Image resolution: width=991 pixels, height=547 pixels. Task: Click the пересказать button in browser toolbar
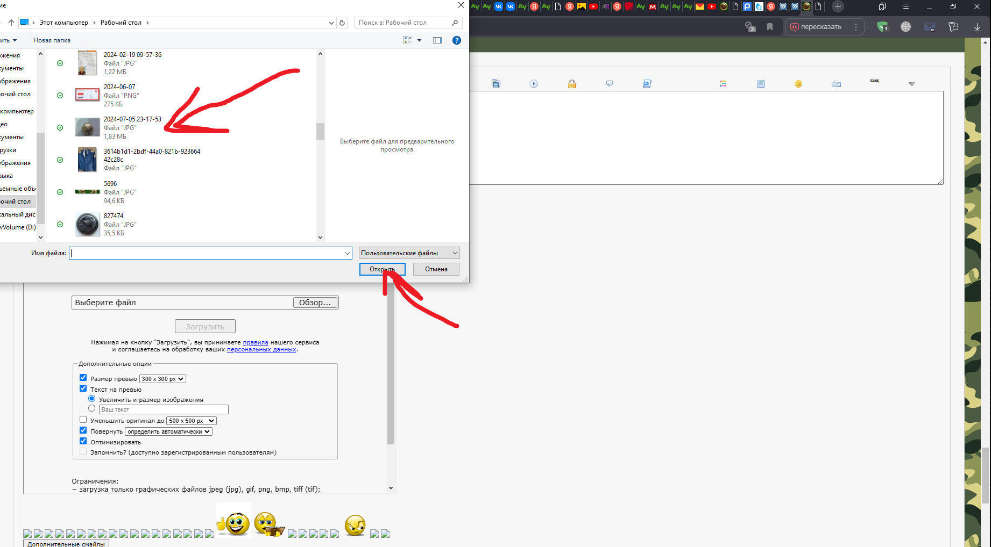(x=816, y=27)
